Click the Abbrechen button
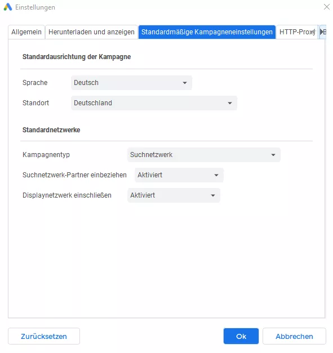The image size is (333, 353). click(x=294, y=336)
